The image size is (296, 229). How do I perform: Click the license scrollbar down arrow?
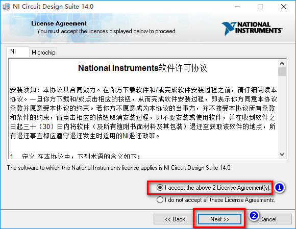[x=282, y=155]
